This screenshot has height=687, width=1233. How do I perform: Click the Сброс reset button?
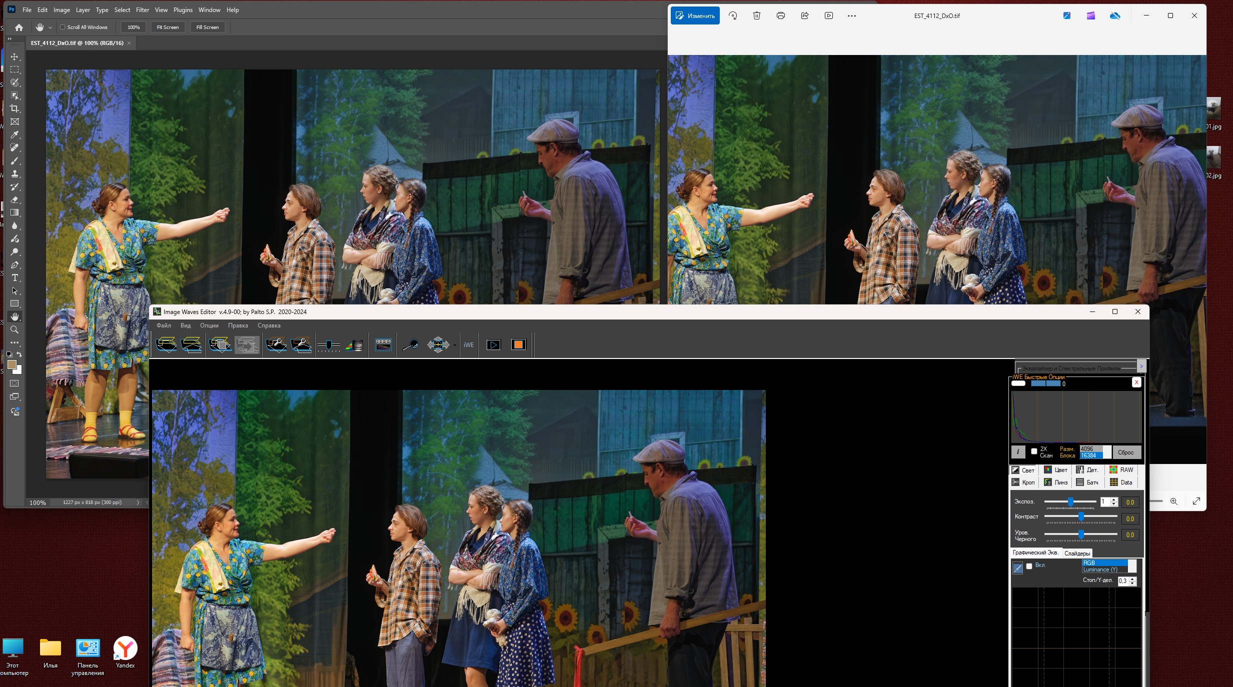coord(1125,452)
